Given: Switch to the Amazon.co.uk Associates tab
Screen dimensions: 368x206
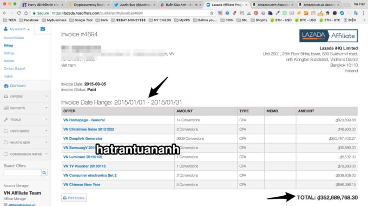Looking at the screenshot, I should 318,5.
